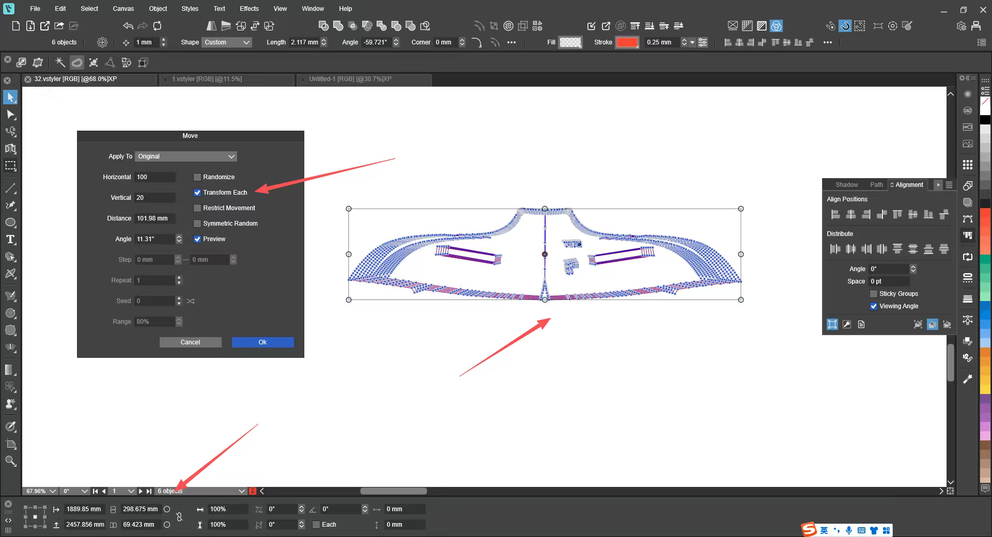Open the Apply To dropdown
This screenshot has height=537, width=992.
click(x=186, y=156)
